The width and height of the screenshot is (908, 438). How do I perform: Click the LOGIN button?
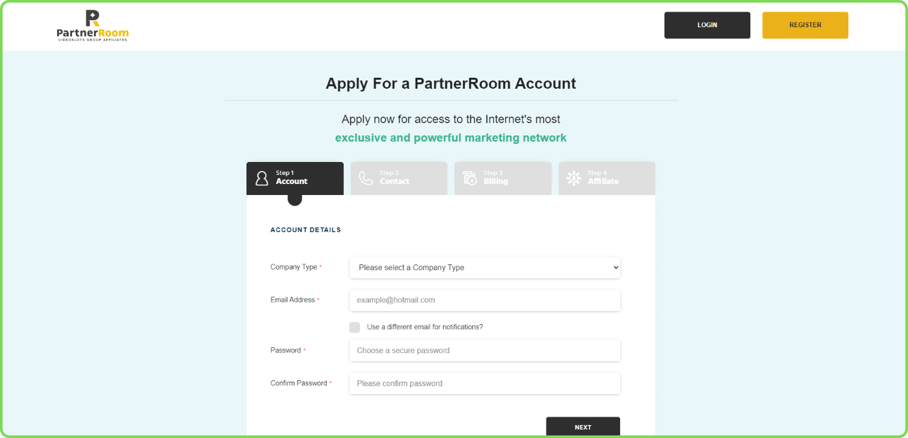707,25
